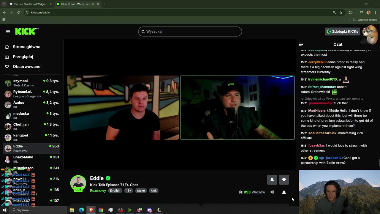Click the chat panel scrollbar thumb
The height and width of the screenshot is (214, 380).
coord(379,163)
